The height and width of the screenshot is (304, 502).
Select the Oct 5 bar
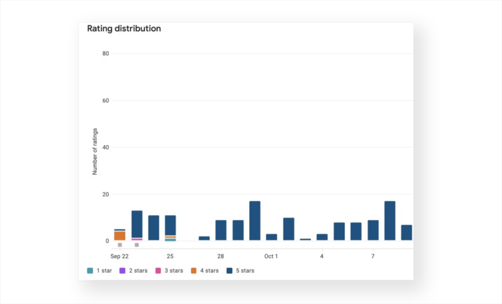coord(339,231)
